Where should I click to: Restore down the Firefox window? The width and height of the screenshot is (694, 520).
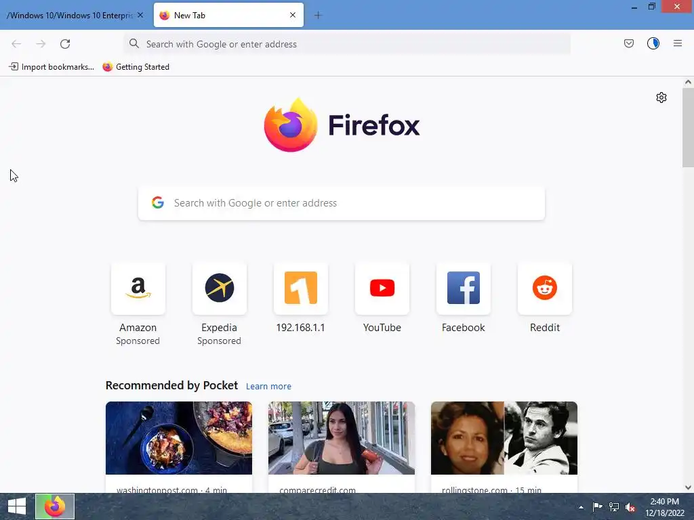tap(651, 6)
